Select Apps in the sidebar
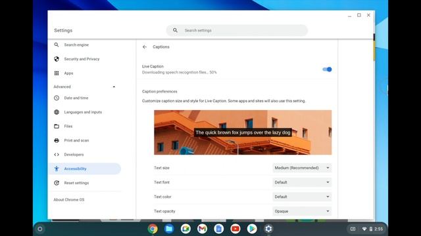Viewport: 421px width, 236px height. coord(84,73)
